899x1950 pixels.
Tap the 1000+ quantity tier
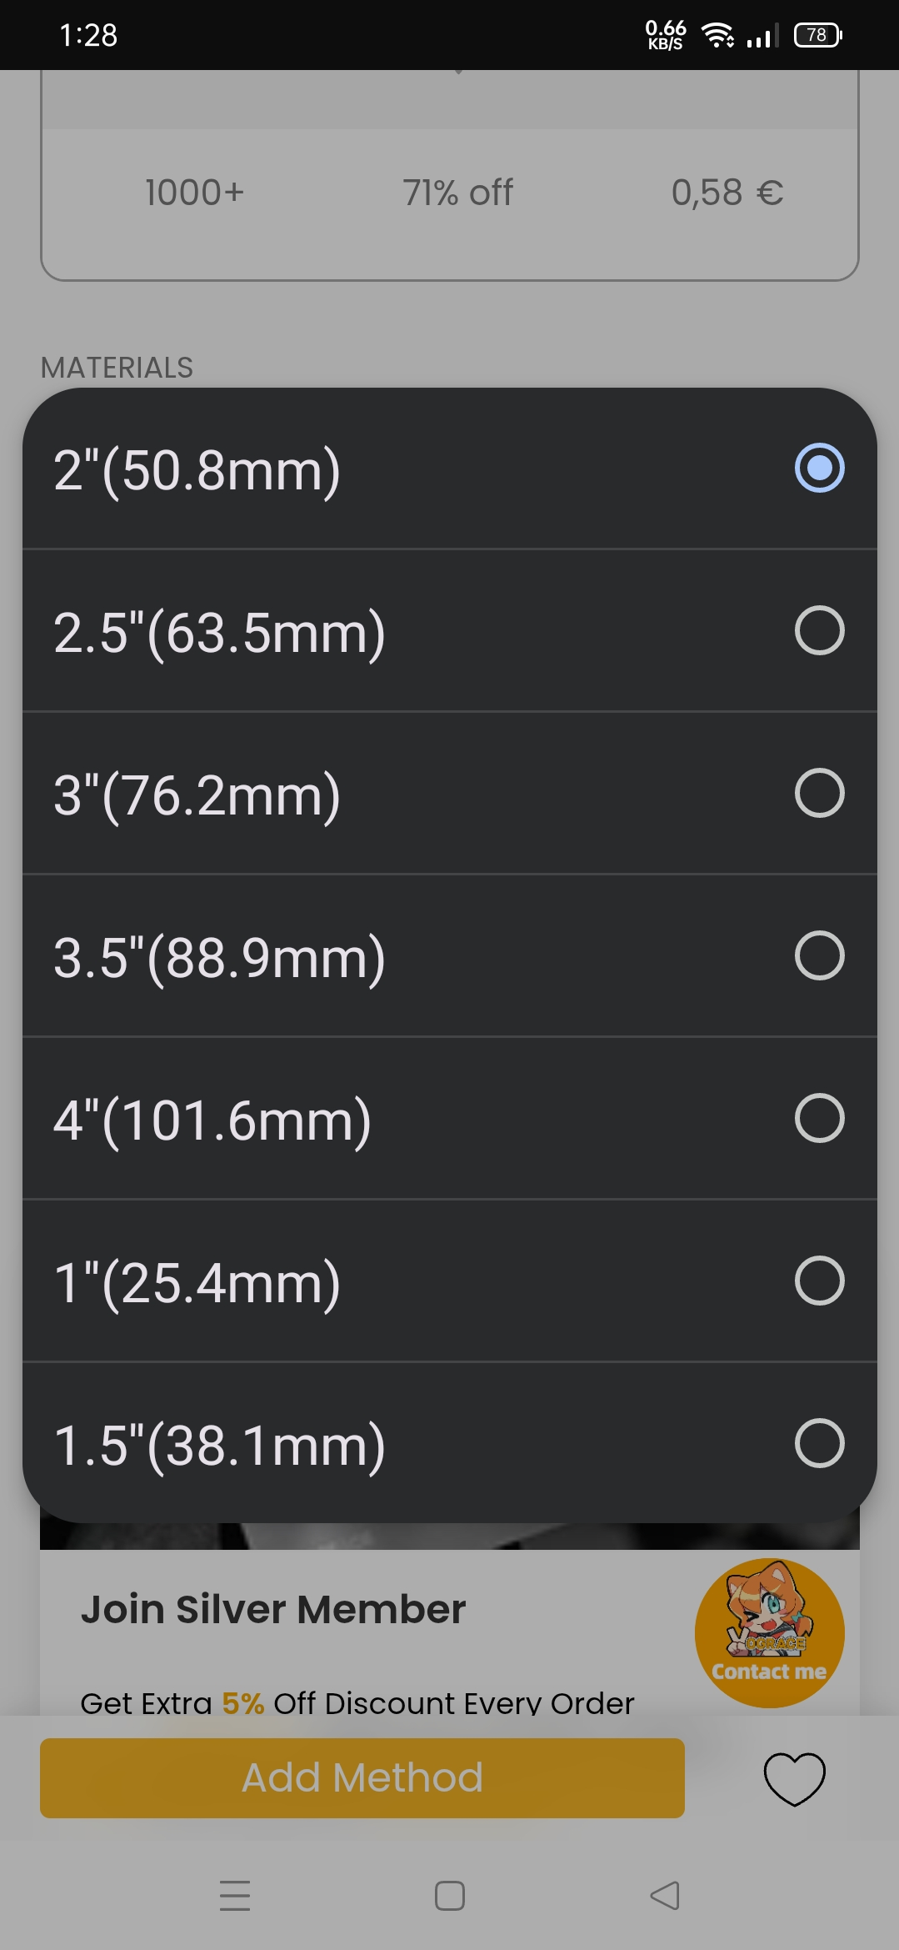[x=194, y=193]
